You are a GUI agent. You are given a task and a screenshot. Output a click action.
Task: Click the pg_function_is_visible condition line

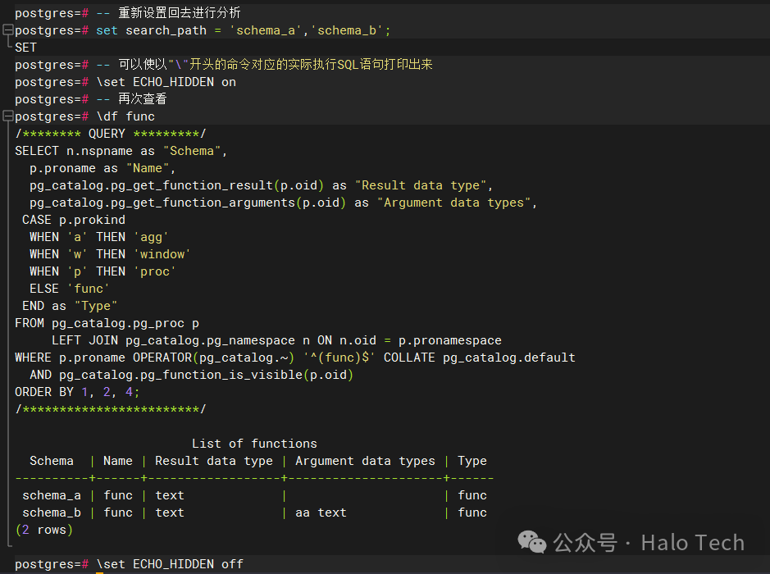click(191, 375)
